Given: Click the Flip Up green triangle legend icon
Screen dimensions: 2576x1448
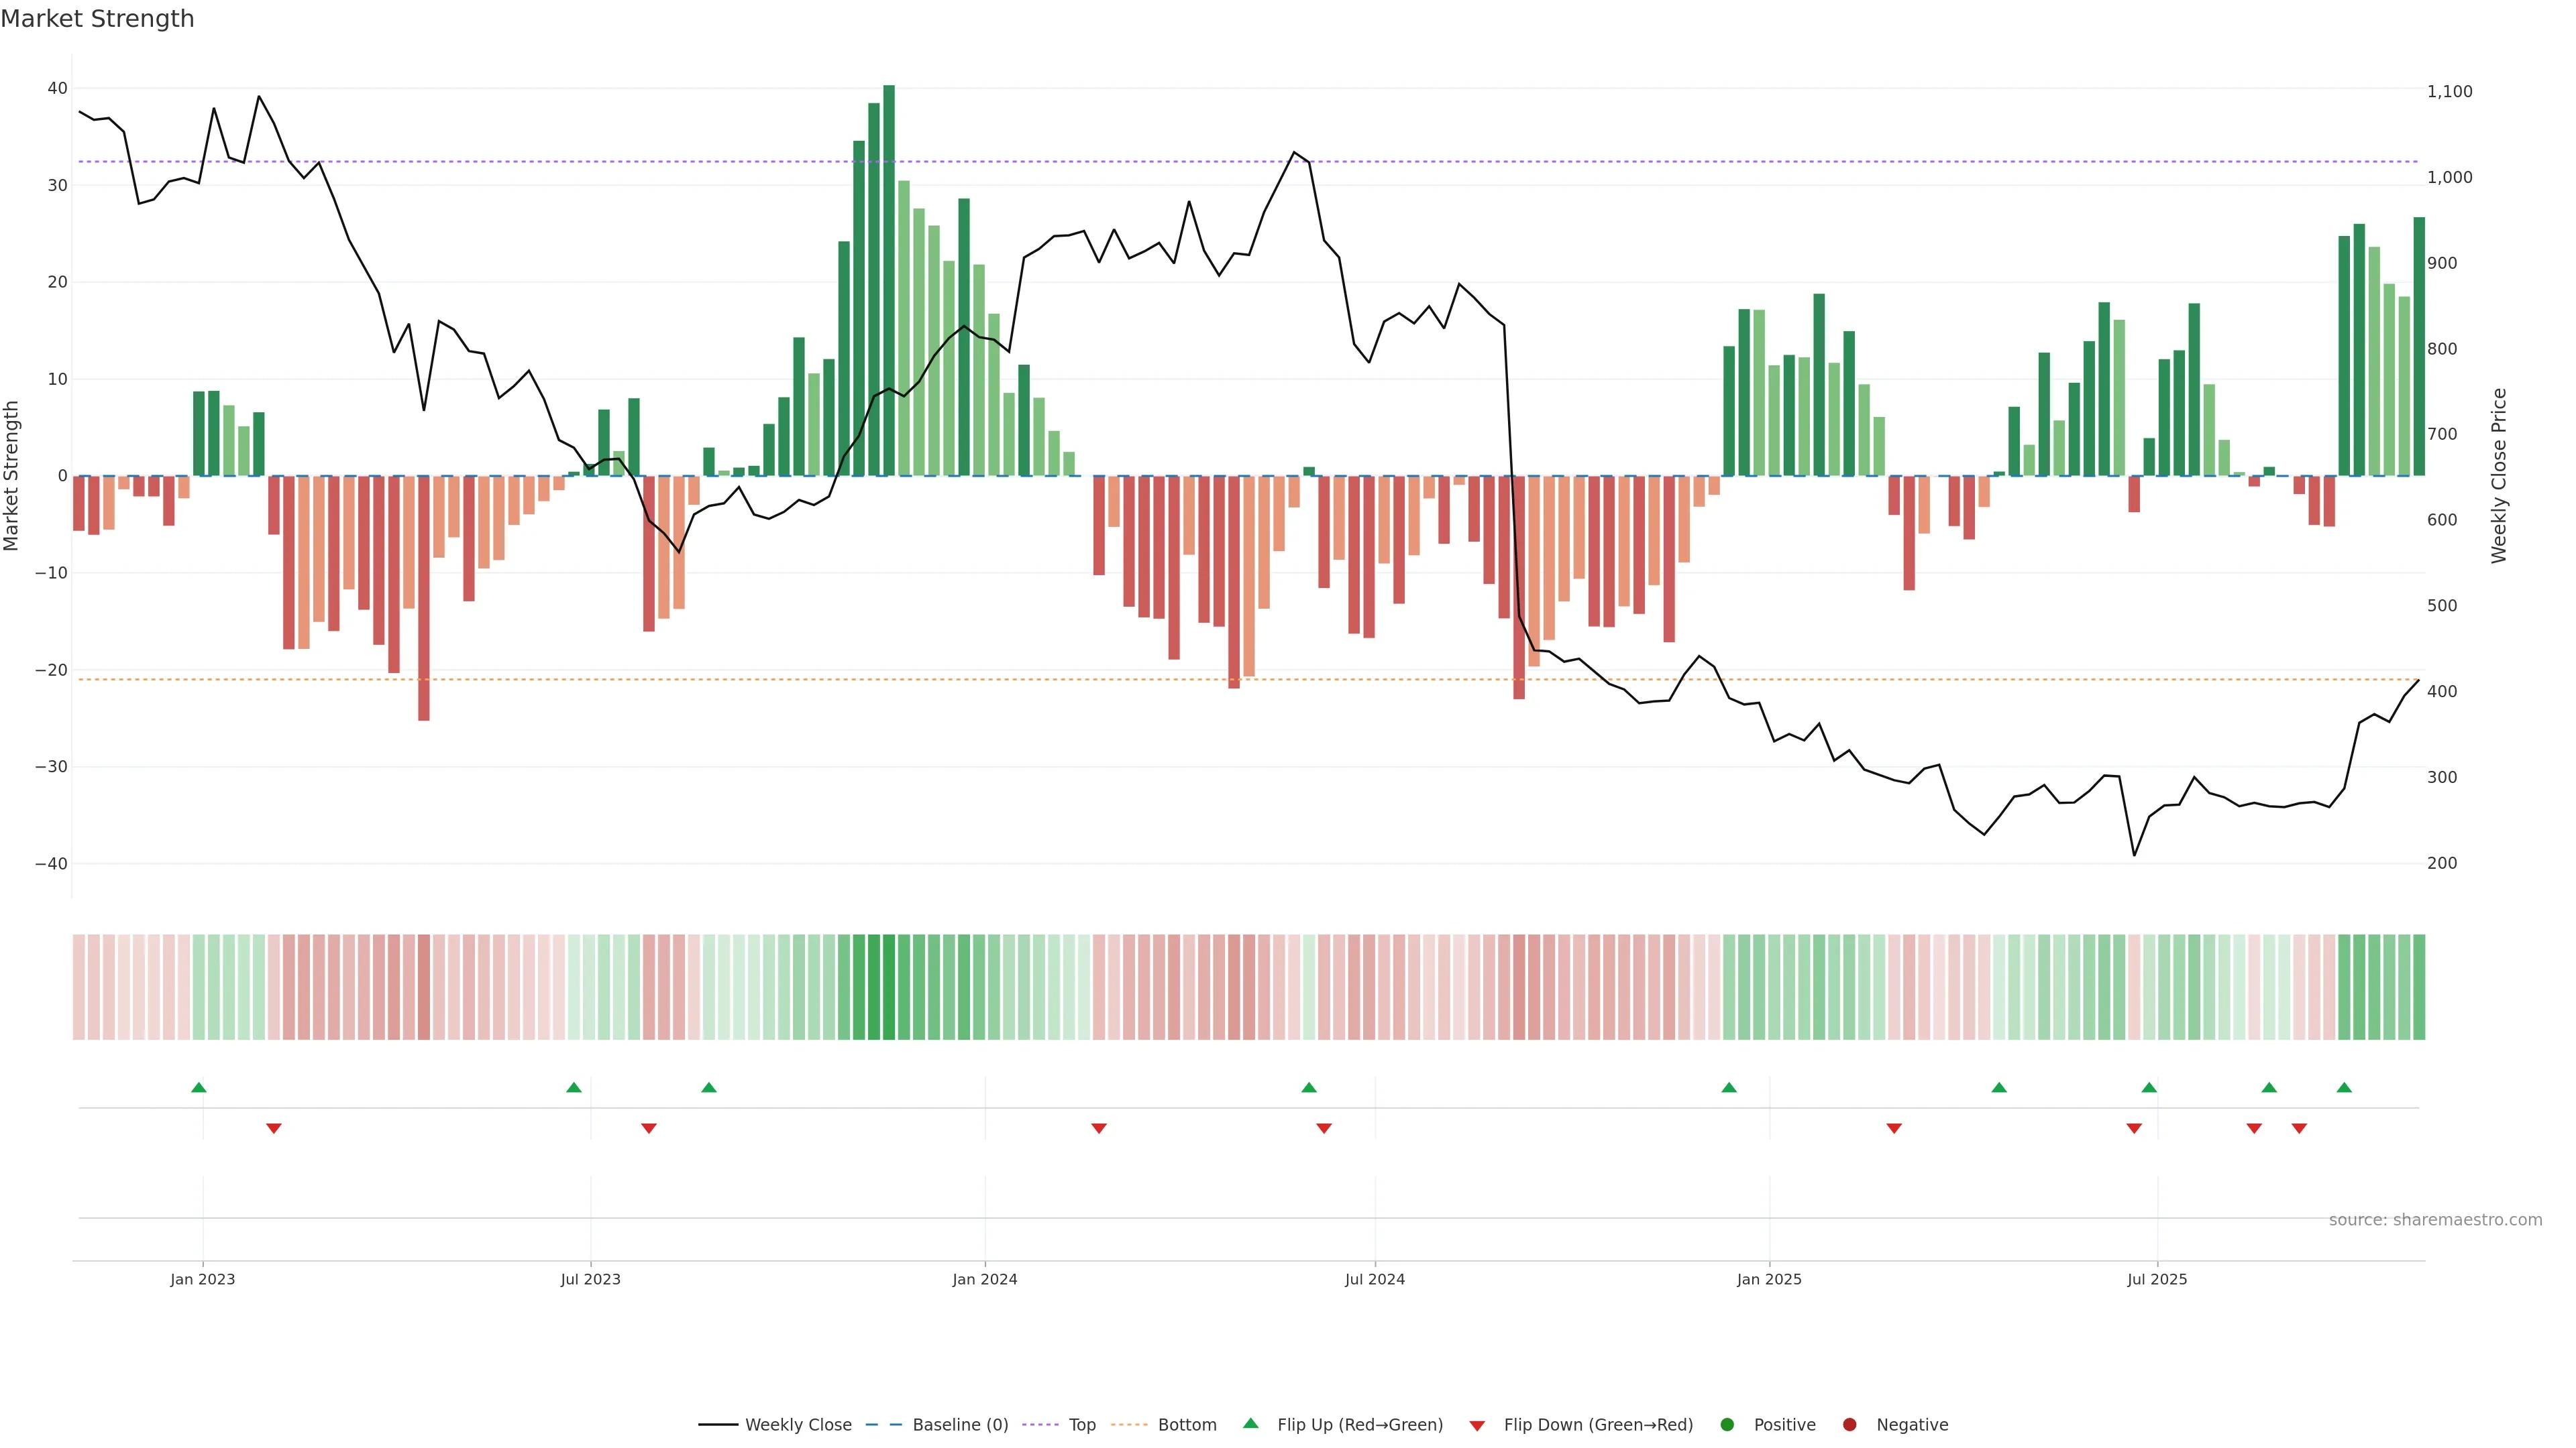Looking at the screenshot, I should (x=1250, y=1423).
